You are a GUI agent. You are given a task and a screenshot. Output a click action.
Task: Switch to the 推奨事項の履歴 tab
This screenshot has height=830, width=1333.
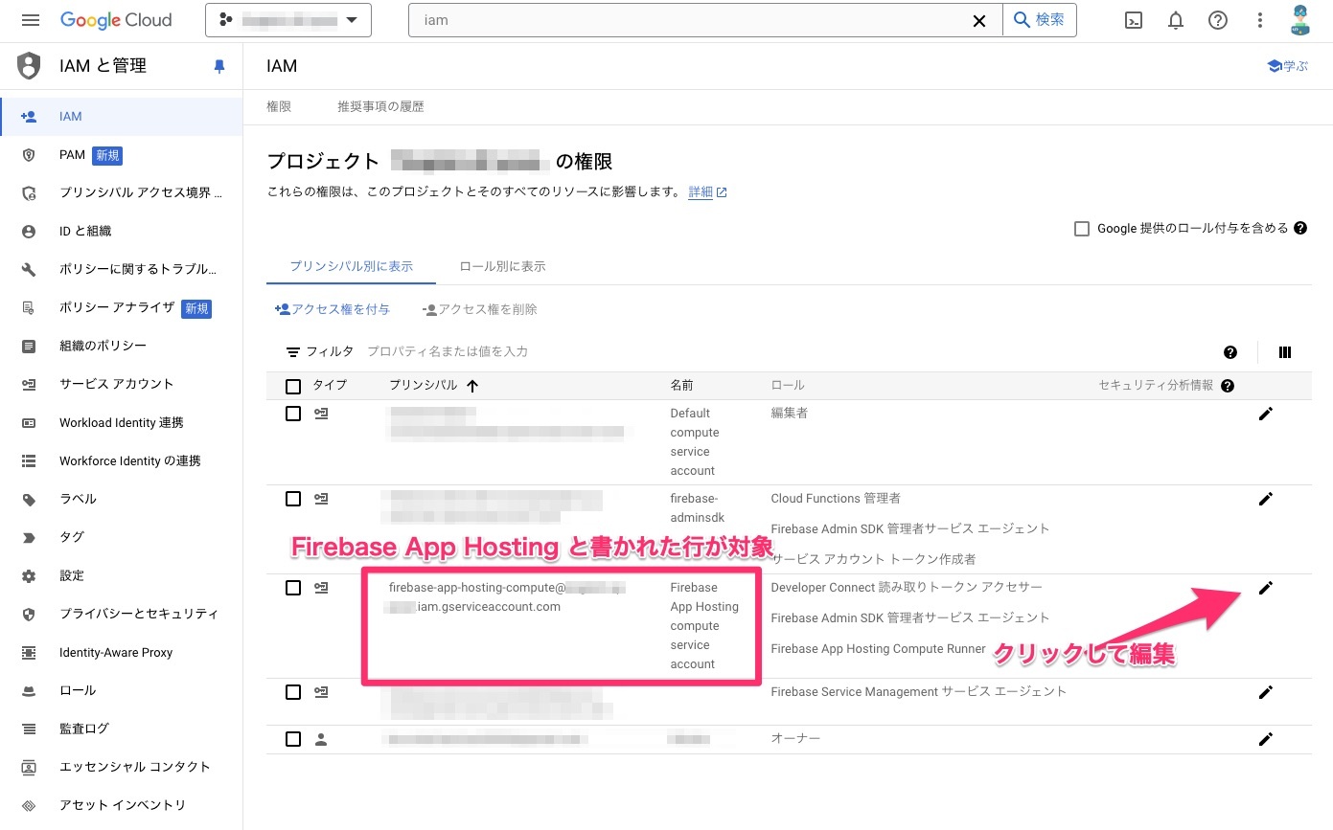(x=380, y=106)
